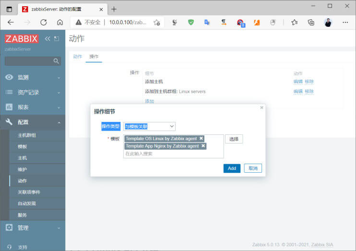This screenshot has height=251, width=356.
Task: Click the Add button in dialog
Action: 232,168
